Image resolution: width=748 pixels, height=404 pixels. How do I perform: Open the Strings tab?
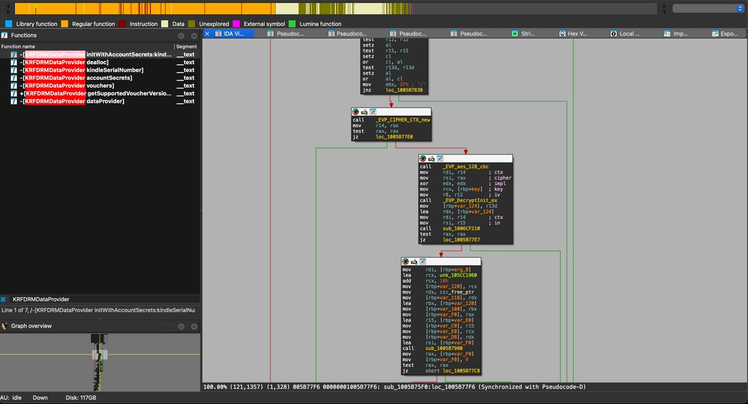coord(528,34)
